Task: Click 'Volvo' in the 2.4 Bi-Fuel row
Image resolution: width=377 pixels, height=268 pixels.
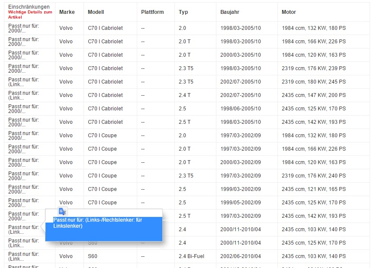Action: (66, 256)
